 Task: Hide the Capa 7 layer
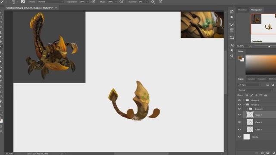pos(239,115)
